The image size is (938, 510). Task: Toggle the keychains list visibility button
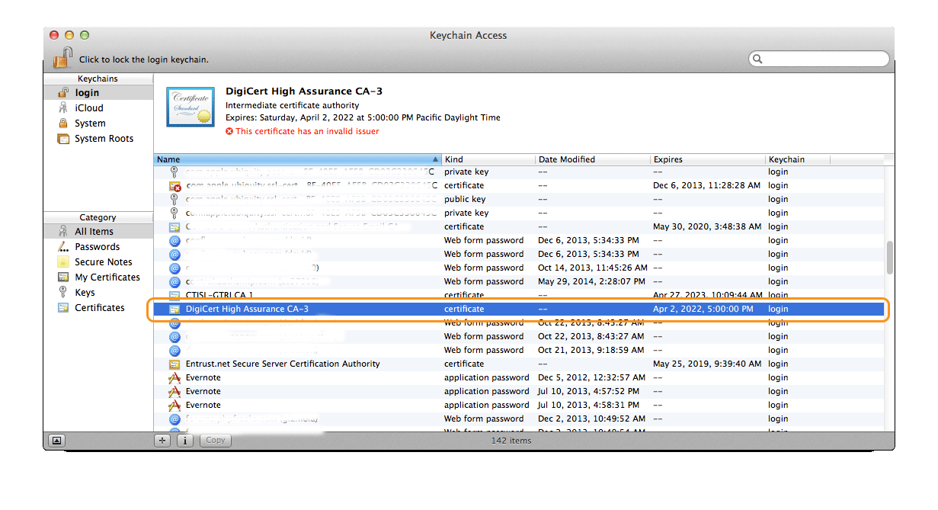tap(57, 440)
